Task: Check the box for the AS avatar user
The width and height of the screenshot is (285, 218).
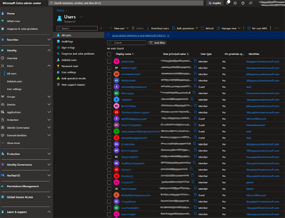Action: [x=109, y=80]
